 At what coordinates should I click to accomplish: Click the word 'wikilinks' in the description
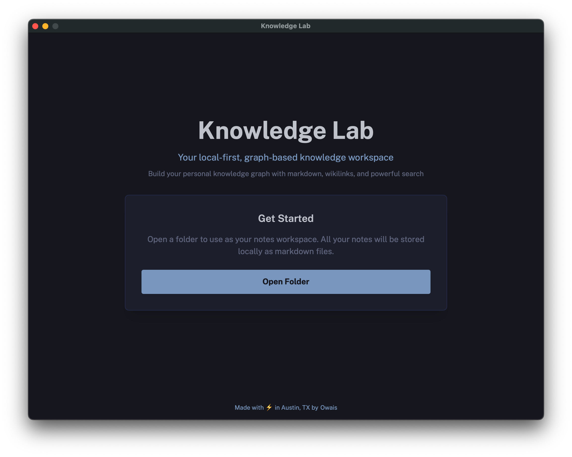[340, 174]
